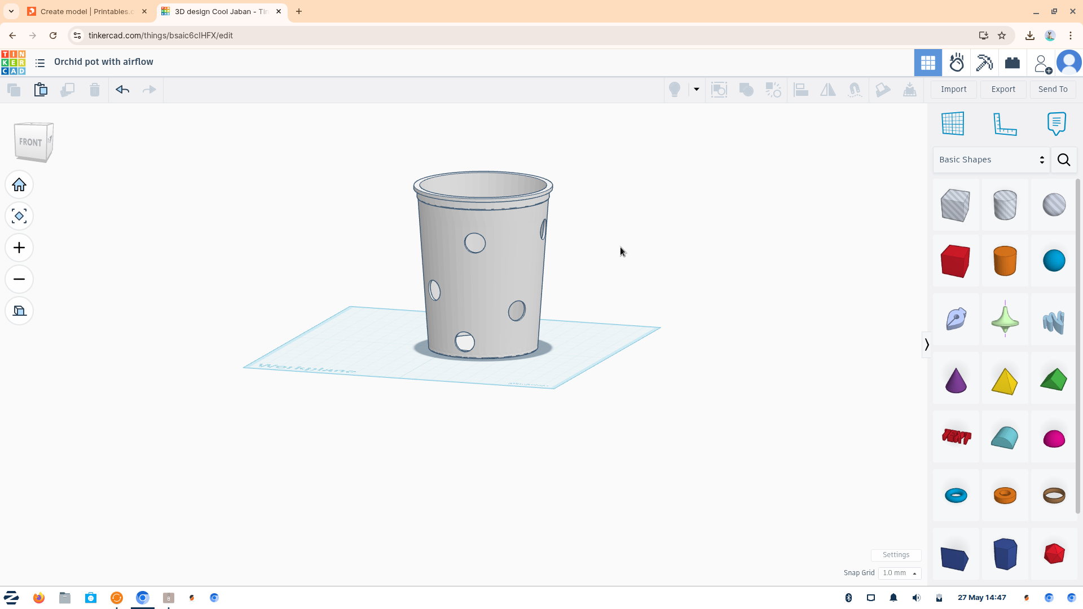Open the Snap Grid 1.0 mm dropdown
Viewport: 1083px width, 609px height.
(900, 573)
